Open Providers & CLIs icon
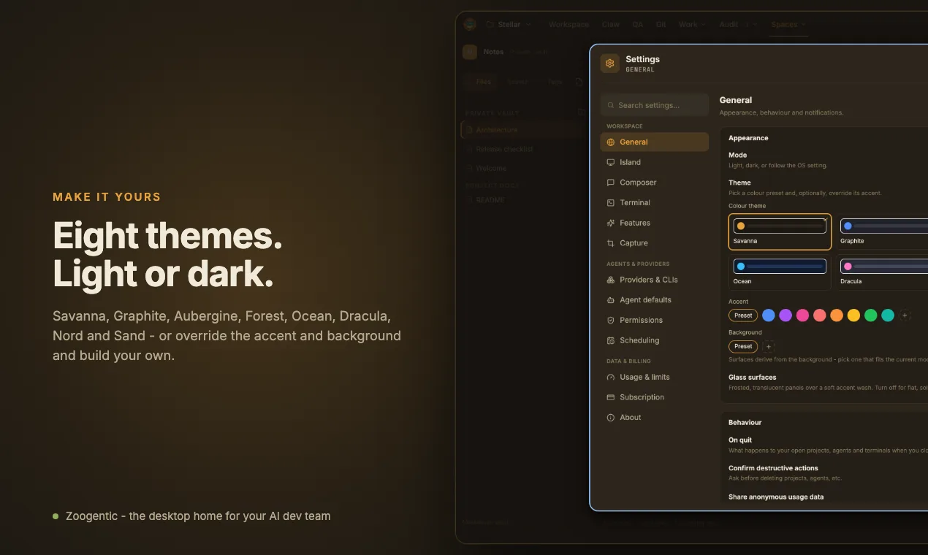Screen dimensions: 928x555 pos(611,280)
